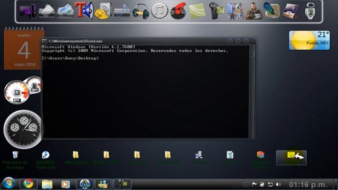Screen dimensions: 338x190
Task: Launch the red T with speaker dock icon
Action: [x=84, y=11]
